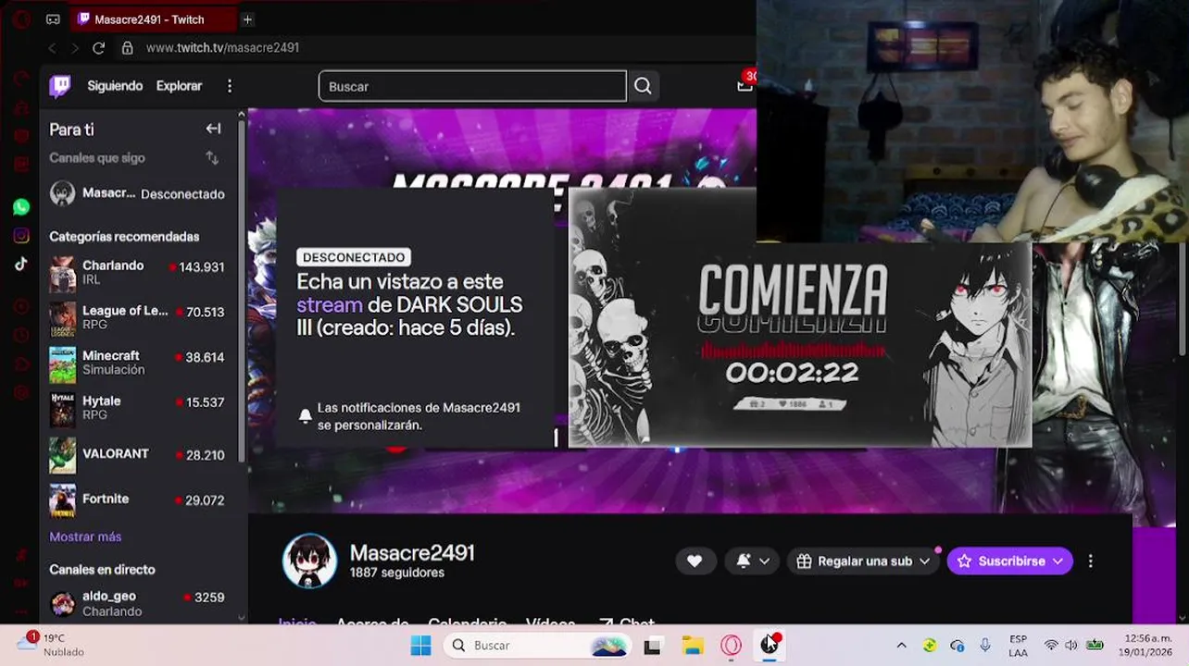
Task: Open channel options three-dot menu
Action: (x=1091, y=561)
